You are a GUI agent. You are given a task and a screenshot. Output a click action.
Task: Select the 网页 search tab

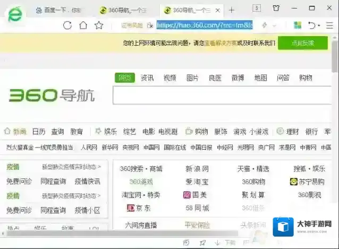click(125, 78)
